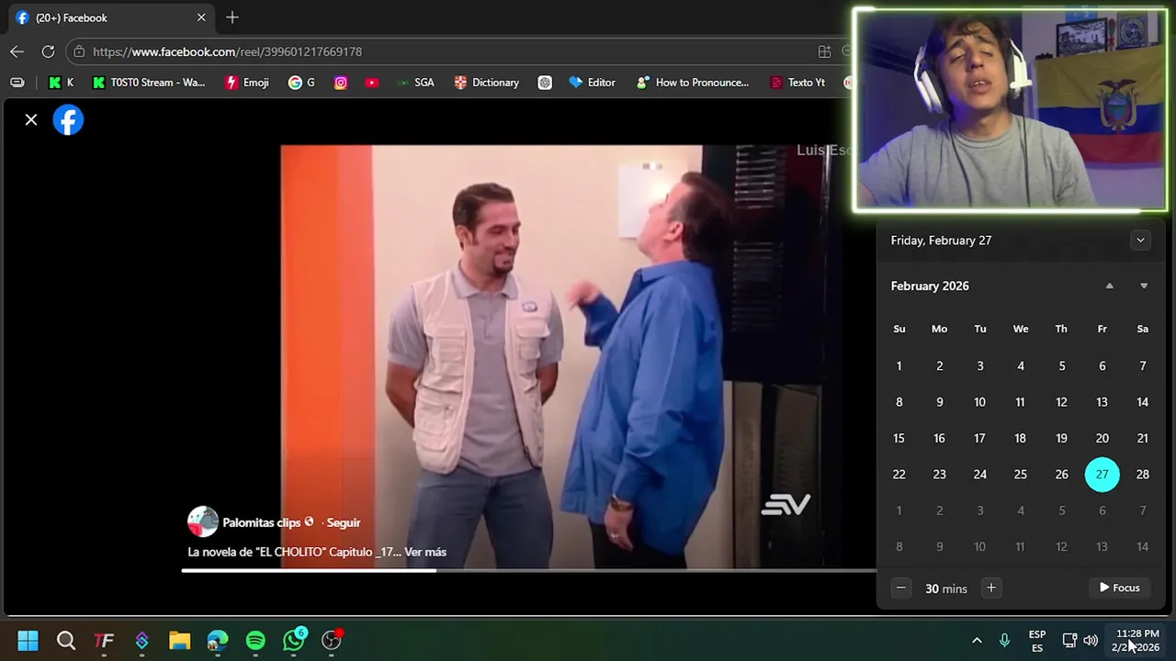Select the facebook.com URL in address bar
The image size is (1176, 661).
click(x=227, y=51)
